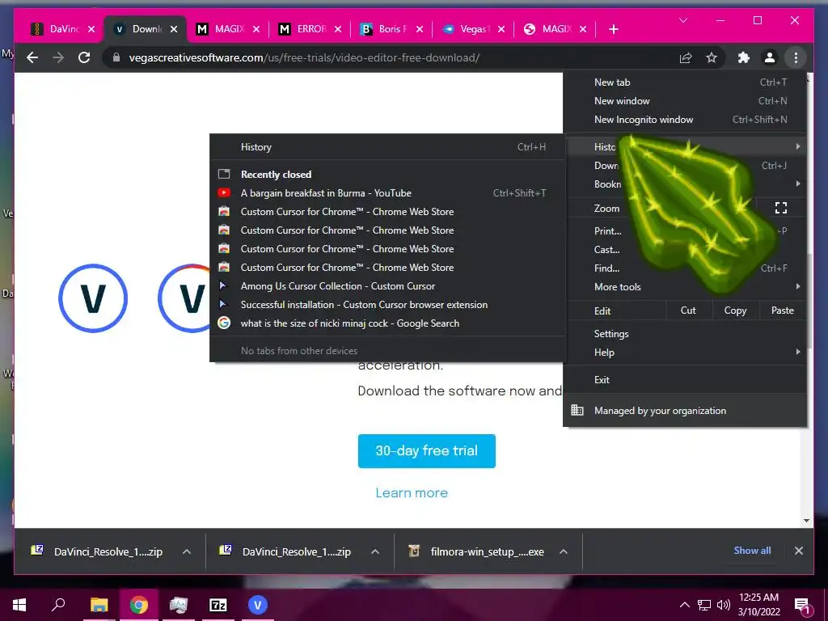
Task: Click the browser forward arrow
Action: 58,57
